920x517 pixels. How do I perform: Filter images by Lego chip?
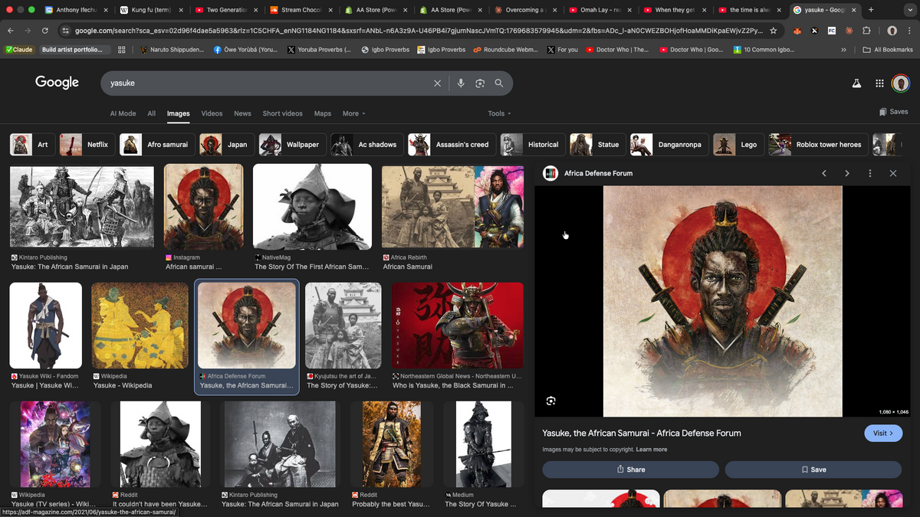tap(738, 144)
